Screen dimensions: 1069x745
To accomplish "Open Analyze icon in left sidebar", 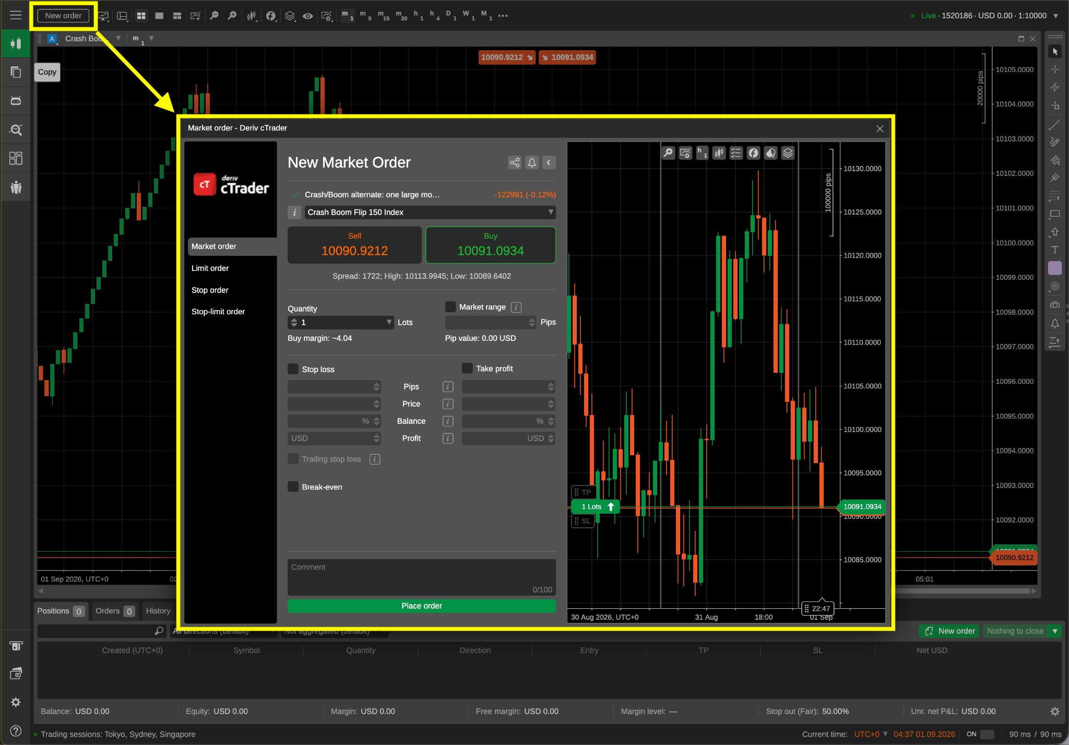I will 16,129.
